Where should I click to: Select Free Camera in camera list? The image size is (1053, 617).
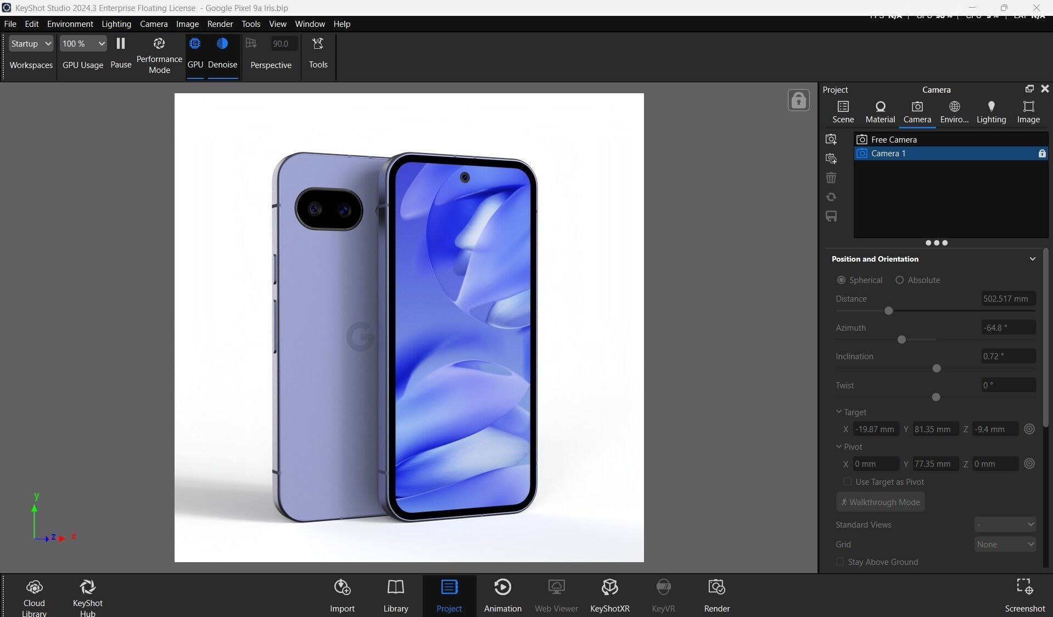(951, 139)
